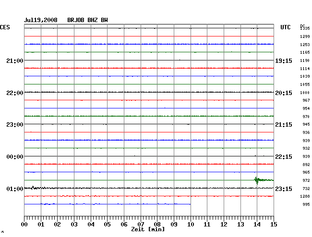Click the CES column heading

point(5,27)
